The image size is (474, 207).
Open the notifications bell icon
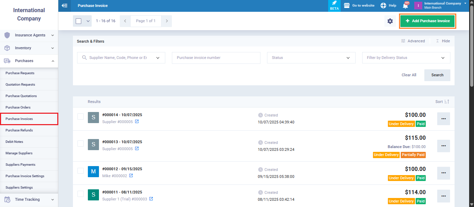pos(405,6)
